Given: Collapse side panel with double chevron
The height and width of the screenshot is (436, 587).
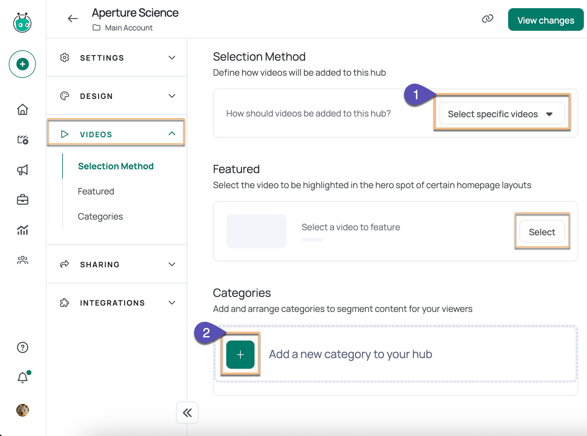Looking at the screenshot, I should (187, 413).
